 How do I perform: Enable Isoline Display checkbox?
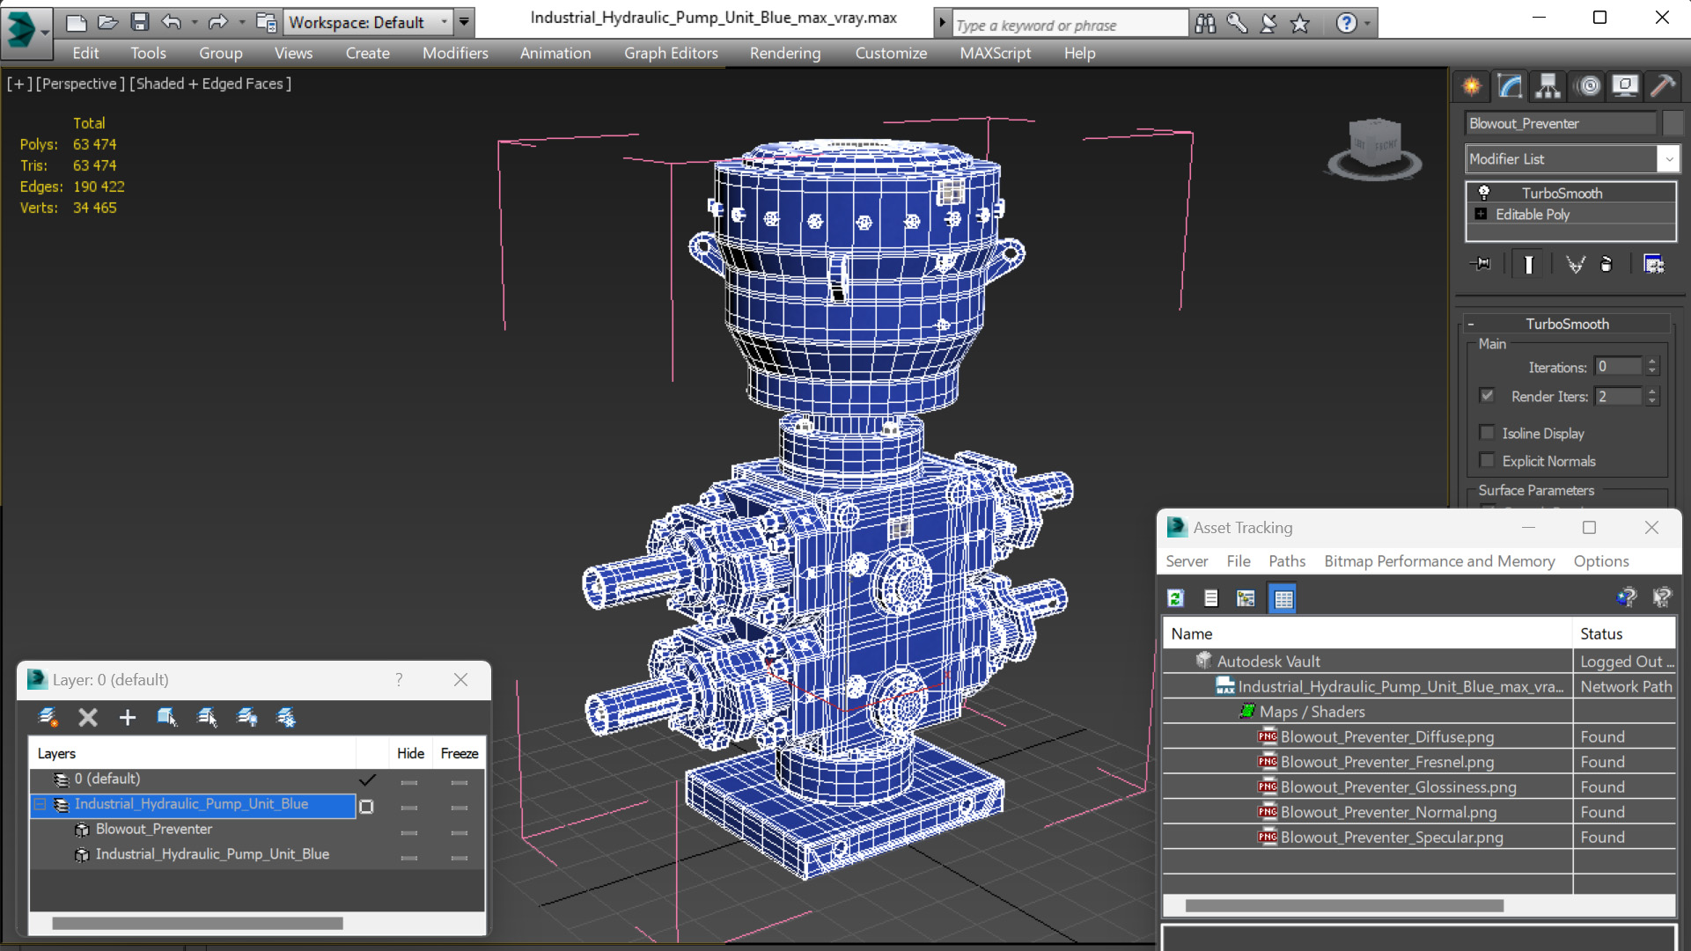(1488, 433)
